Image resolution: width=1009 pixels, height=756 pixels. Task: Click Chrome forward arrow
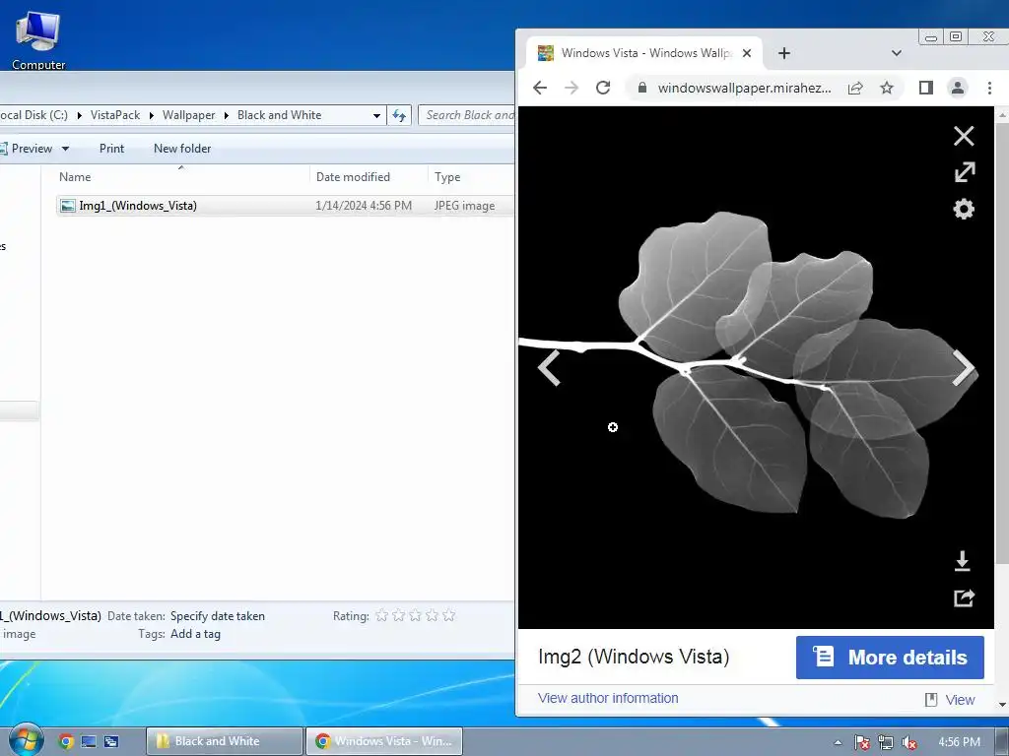571,88
